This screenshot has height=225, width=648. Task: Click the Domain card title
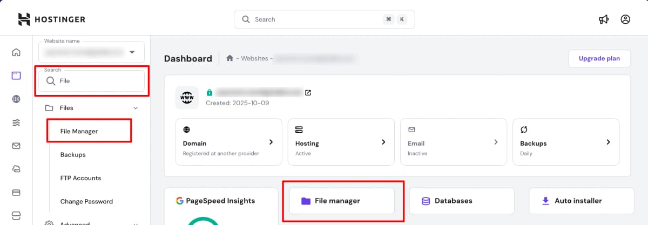coord(195,144)
